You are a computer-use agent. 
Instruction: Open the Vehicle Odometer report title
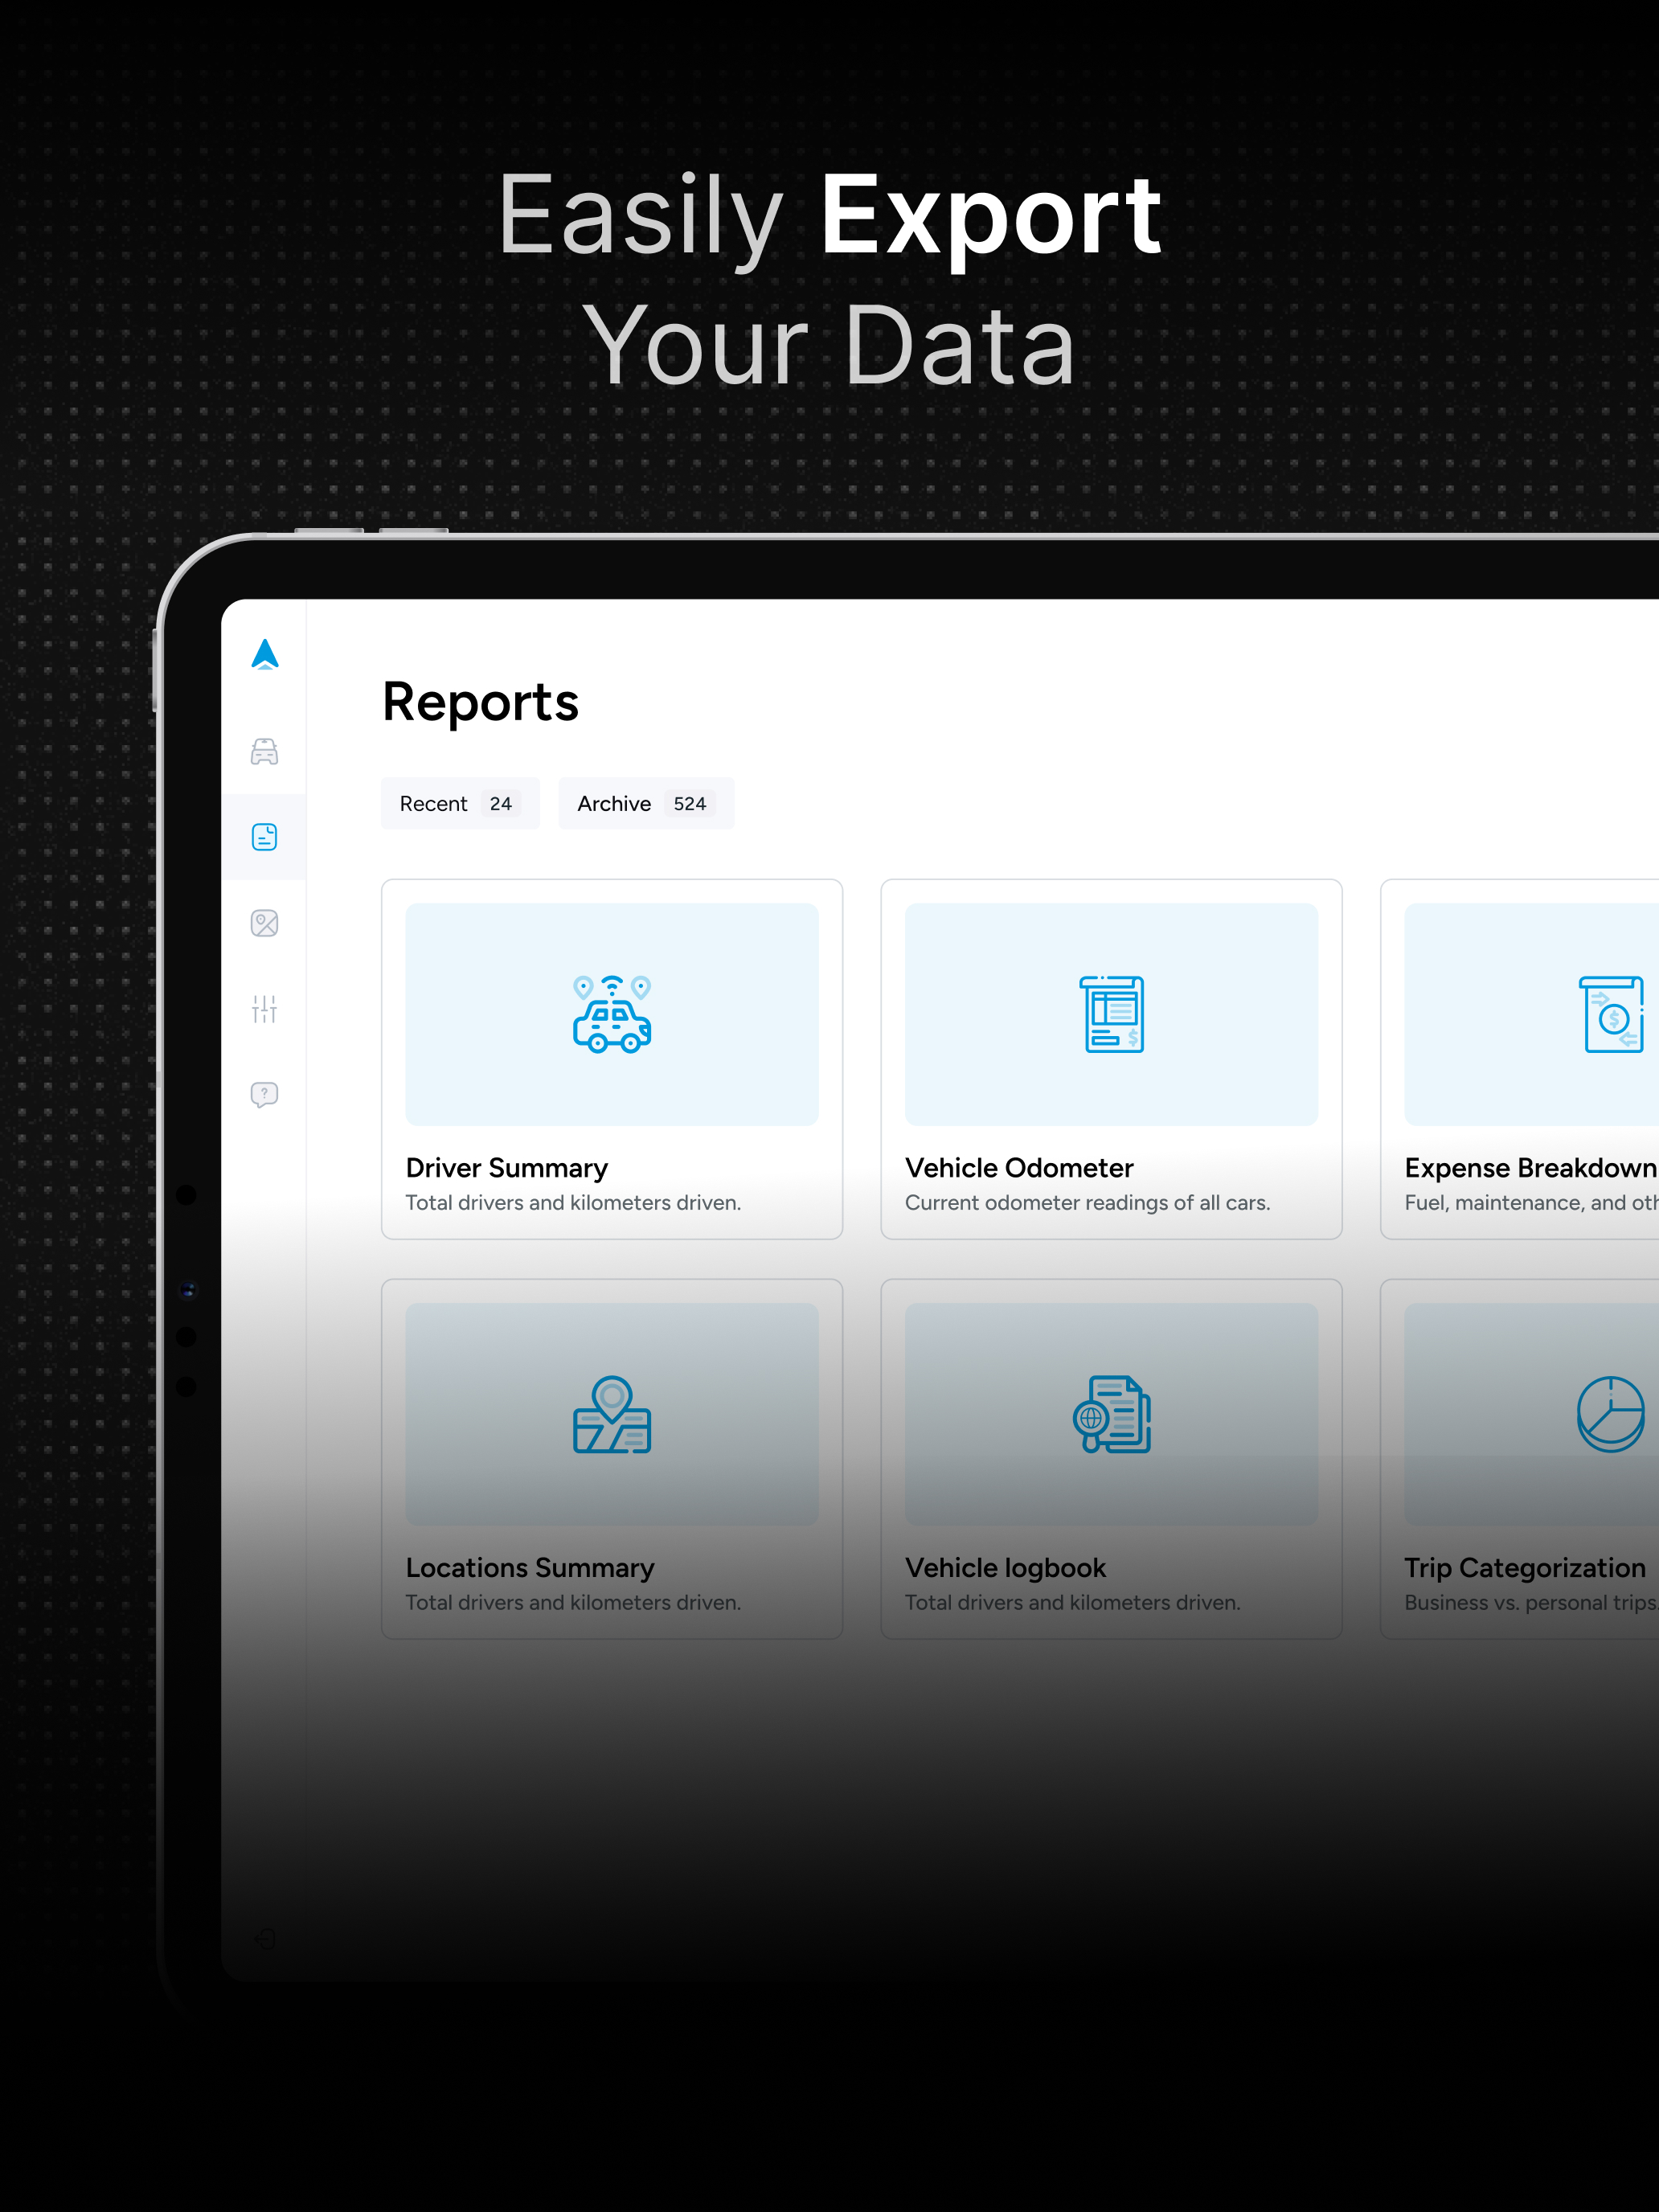pyautogui.click(x=1019, y=1168)
